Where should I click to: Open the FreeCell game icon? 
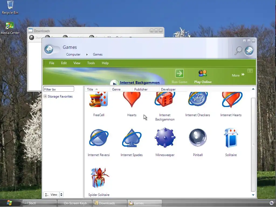pyautogui.click(x=99, y=99)
